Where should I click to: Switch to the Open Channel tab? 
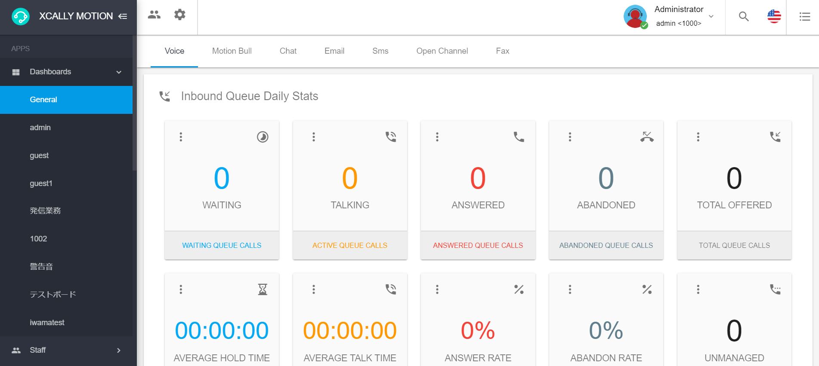(x=442, y=51)
